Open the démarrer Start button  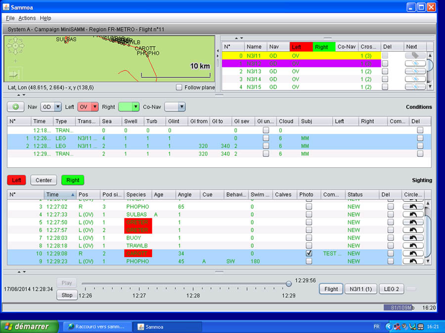pos(29,327)
